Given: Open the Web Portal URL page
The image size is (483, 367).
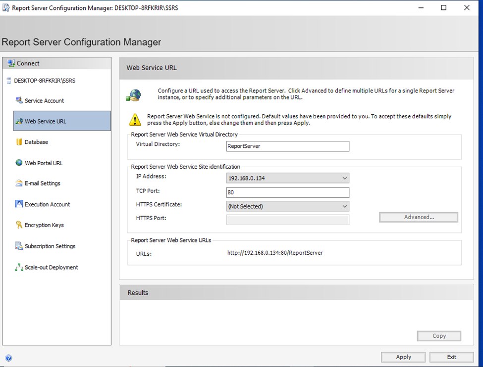Looking at the screenshot, I should pos(44,163).
